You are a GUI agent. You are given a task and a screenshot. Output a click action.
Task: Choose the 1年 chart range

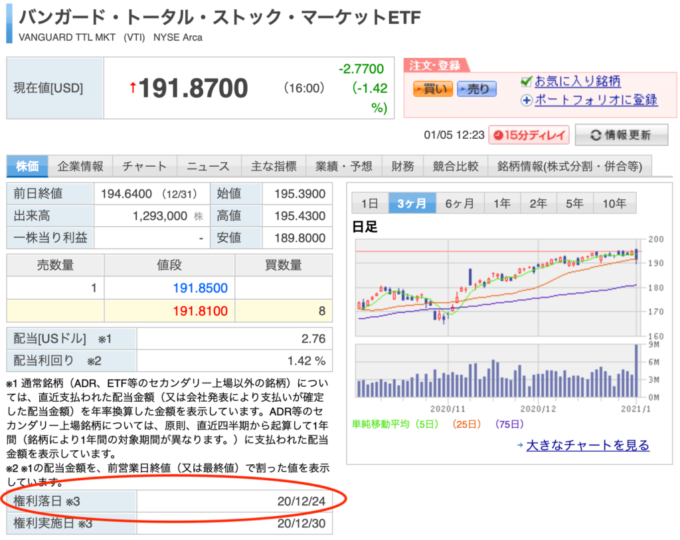[x=502, y=203]
